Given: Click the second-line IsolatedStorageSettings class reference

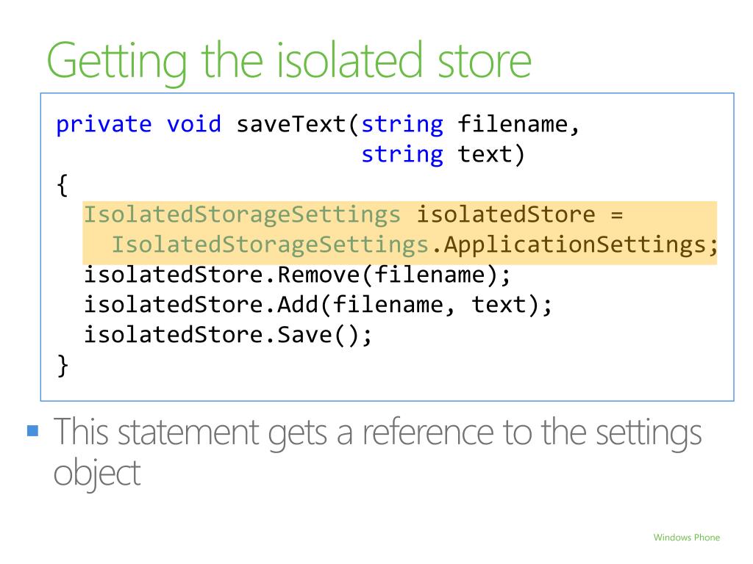Looking at the screenshot, I should [270, 245].
